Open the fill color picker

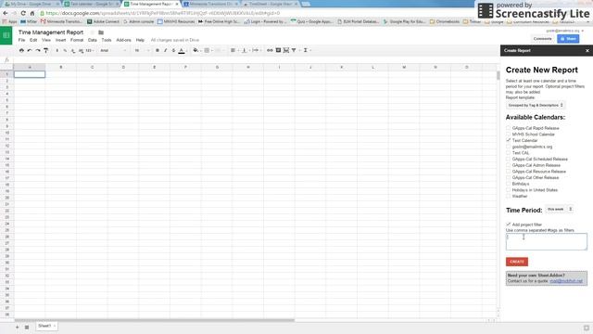point(196,50)
